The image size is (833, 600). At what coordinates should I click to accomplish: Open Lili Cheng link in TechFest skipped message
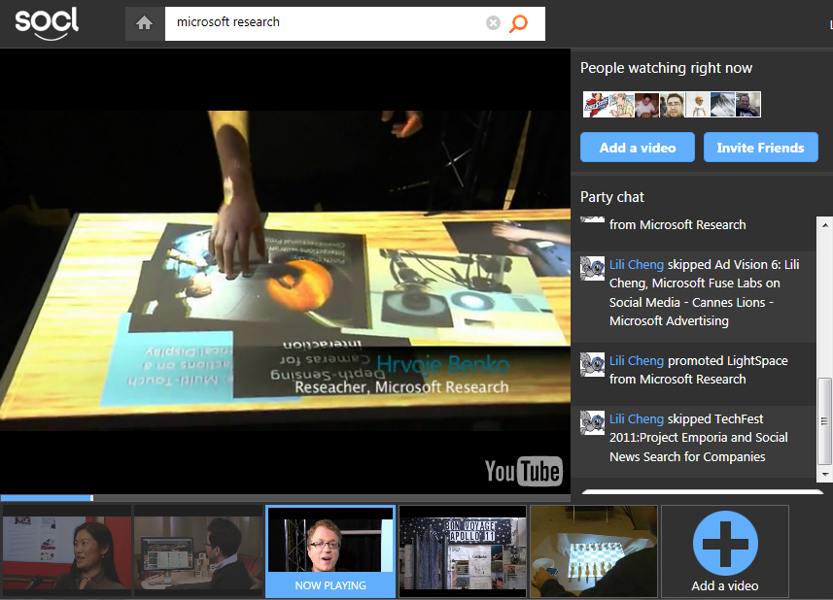(x=637, y=419)
